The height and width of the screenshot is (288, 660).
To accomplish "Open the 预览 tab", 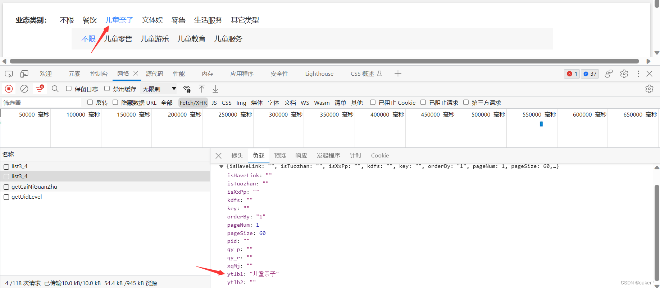I will (x=280, y=155).
